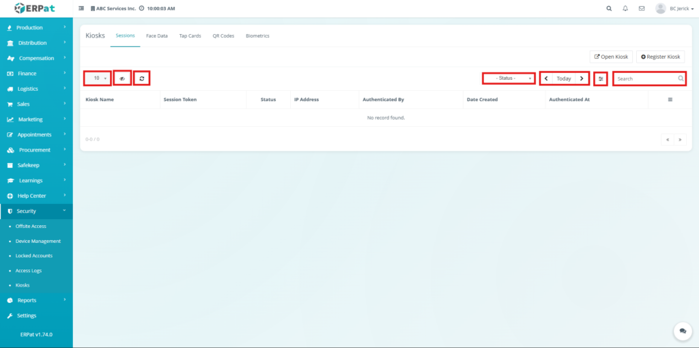Click the table column menu icon
The height and width of the screenshot is (348, 699).
coord(670,100)
